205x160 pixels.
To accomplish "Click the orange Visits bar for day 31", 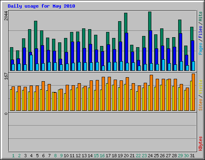I will pyautogui.click(x=193, y=92).
